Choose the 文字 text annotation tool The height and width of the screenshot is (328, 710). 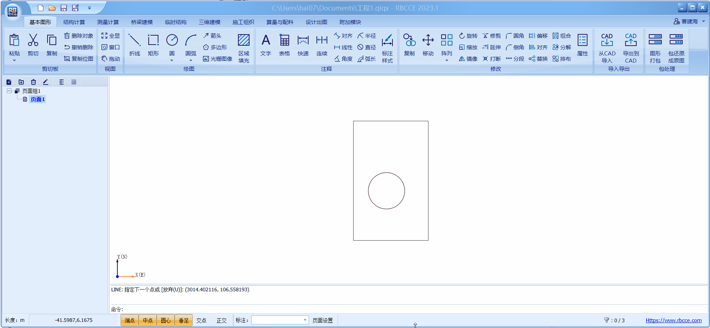265,45
